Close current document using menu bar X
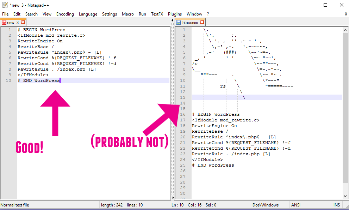 click(346, 14)
